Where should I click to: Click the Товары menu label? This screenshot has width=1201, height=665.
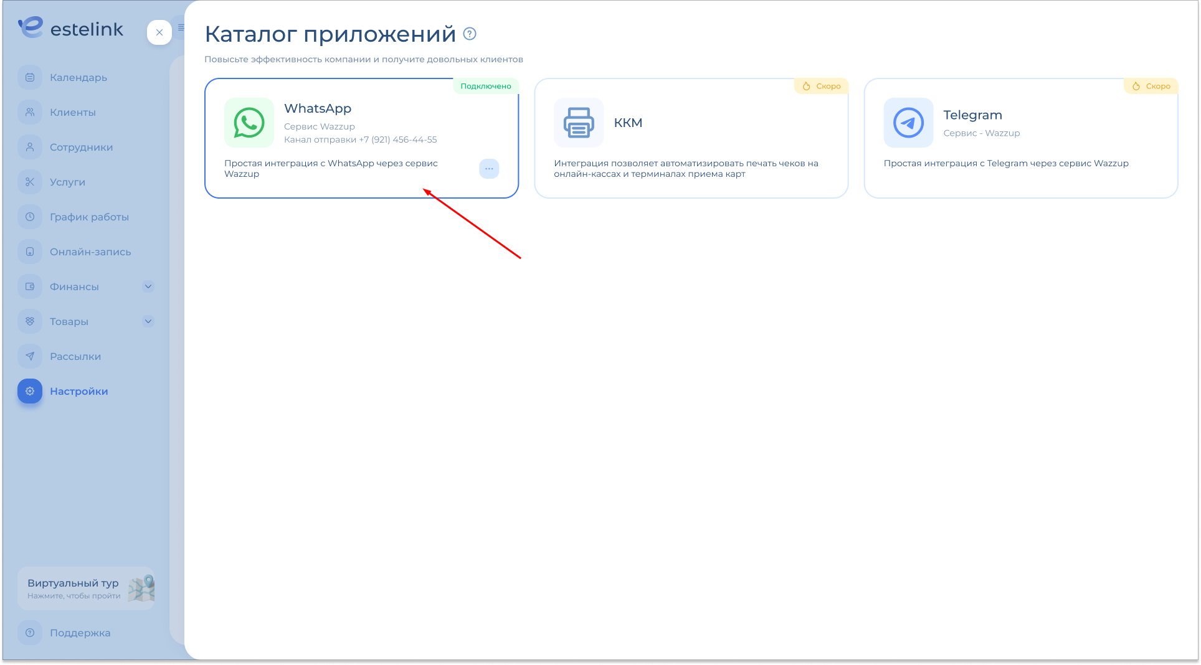tap(69, 321)
